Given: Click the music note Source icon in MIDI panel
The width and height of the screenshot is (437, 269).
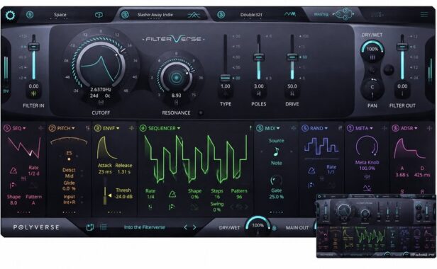Looking at the screenshot, I should (276, 152).
